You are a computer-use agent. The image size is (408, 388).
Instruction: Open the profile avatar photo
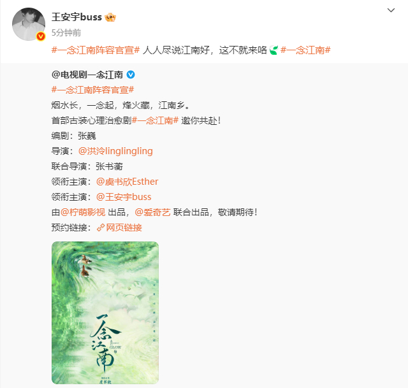29,24
